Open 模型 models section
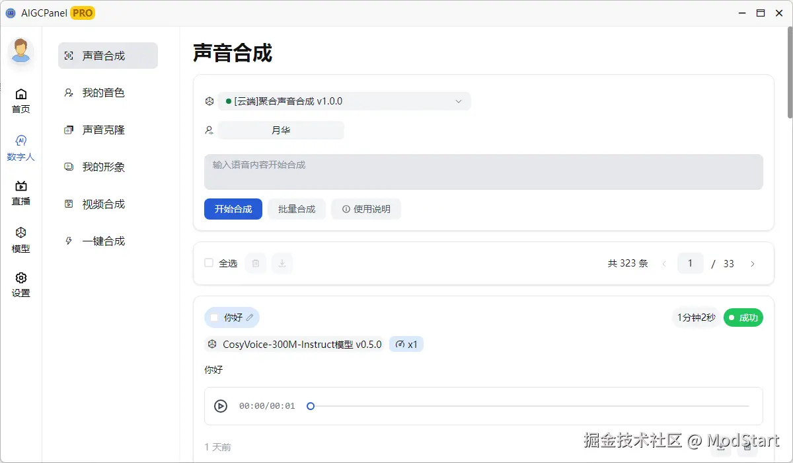This screenshot has height=463, width=793. [x=21, y=240]
